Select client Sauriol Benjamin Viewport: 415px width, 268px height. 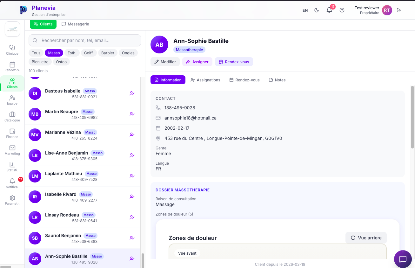83,238
